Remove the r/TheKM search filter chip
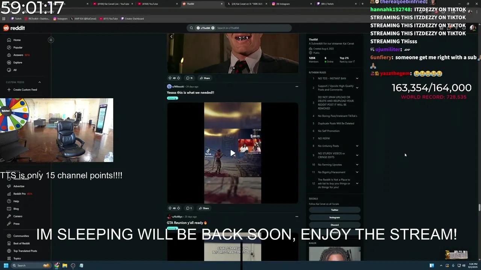The height and width of the screenshot is (270, 481). (x=213, y=28)
